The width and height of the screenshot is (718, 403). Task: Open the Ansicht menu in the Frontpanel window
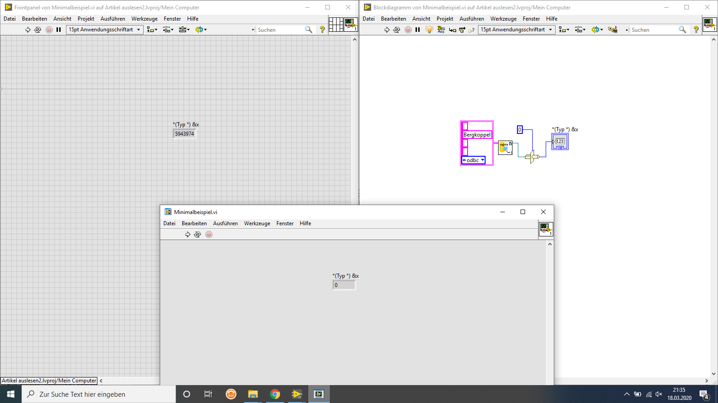coord(62,19)
